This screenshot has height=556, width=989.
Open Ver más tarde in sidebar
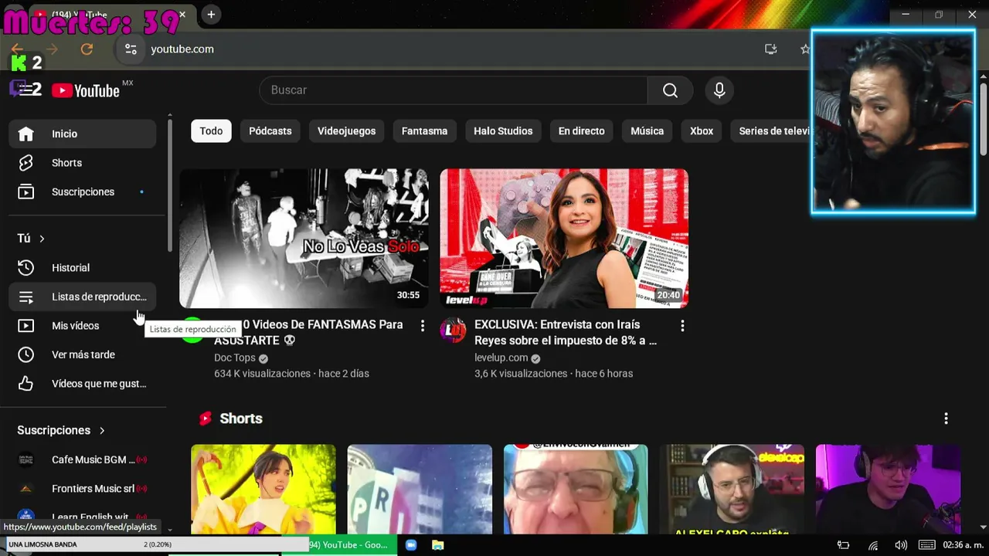tap(83, 354)
